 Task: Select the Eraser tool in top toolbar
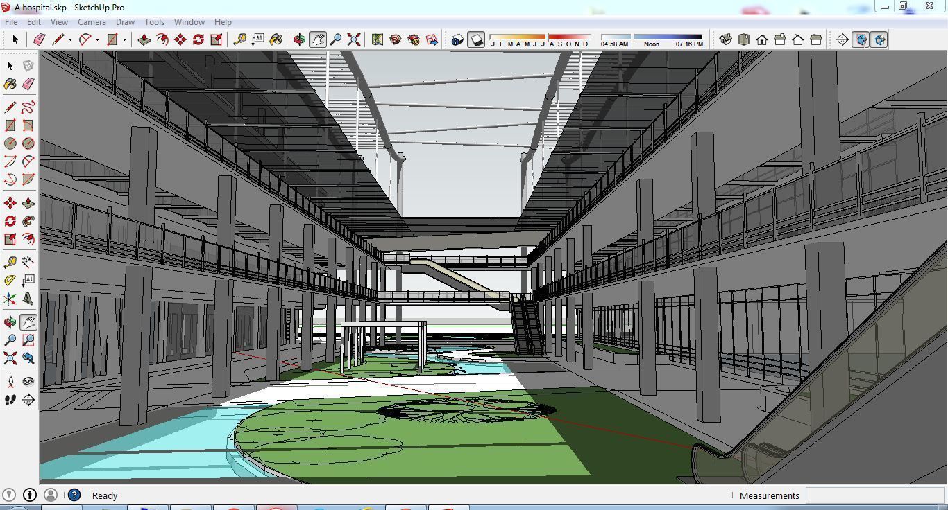pyautogui.click(x=40, y=39)
